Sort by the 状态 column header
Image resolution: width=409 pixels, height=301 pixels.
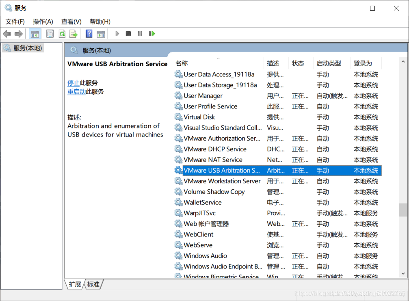coord(301,63)
